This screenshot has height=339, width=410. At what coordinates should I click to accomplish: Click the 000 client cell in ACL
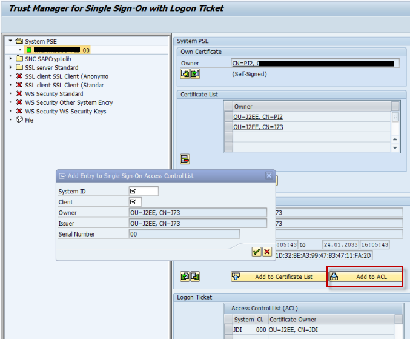click(x=262, y=329)
